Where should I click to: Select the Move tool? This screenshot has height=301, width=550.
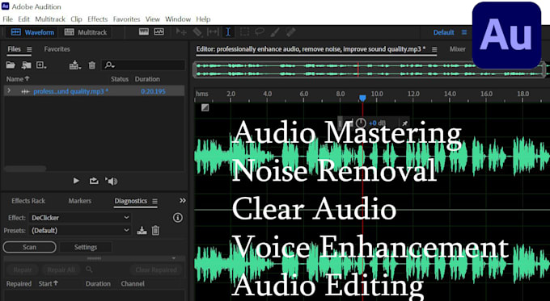click(181, 32)
